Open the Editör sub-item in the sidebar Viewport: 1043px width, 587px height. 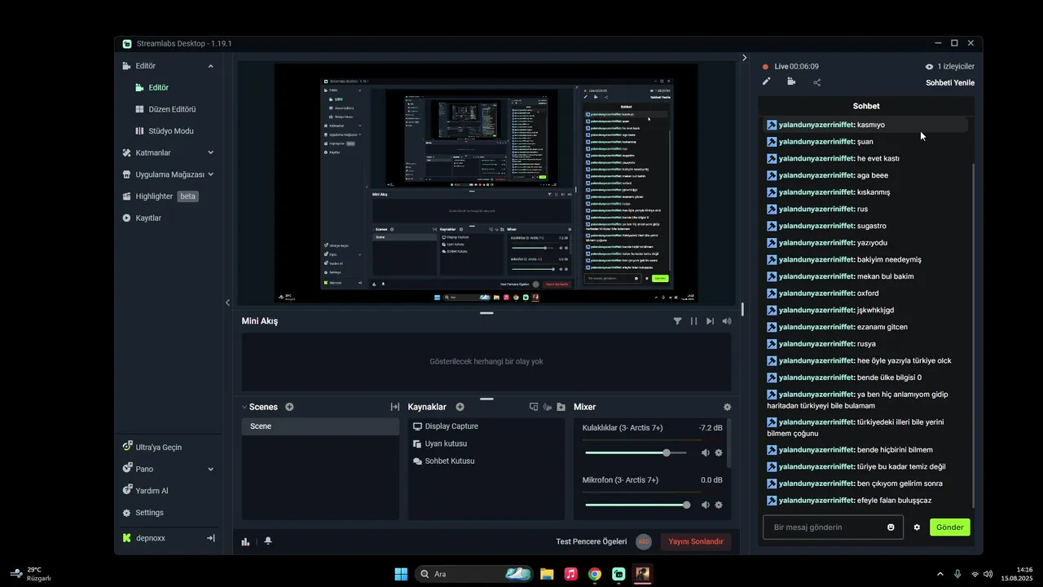[x=158, y=87]
